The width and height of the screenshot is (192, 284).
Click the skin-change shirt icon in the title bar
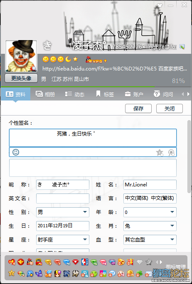[160, 5]
